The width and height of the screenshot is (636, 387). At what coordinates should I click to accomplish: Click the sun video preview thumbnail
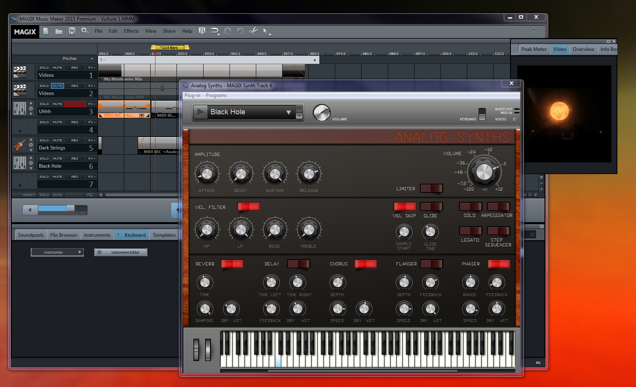tap(564, 114)
